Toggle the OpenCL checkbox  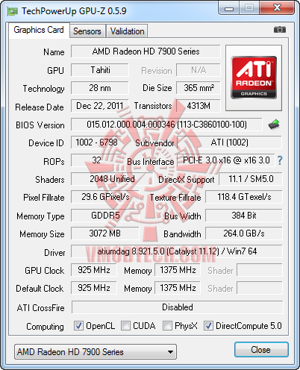click(78, 325)
